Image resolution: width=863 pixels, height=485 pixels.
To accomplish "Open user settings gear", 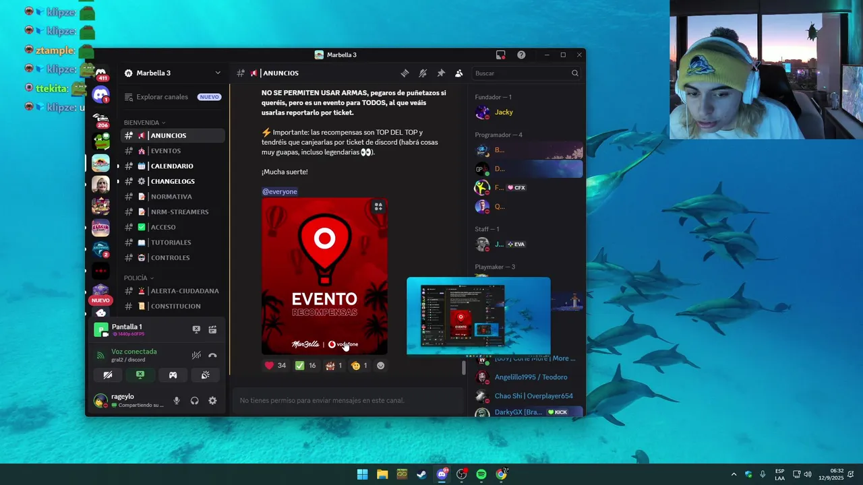I will click(x=212, y=401).
